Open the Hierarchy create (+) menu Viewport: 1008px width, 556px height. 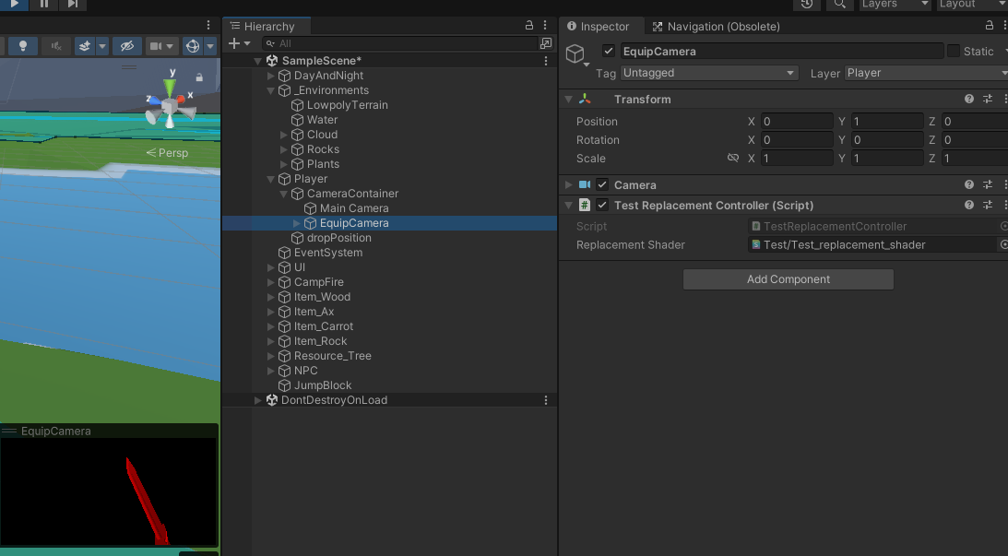click(x=239, y=43)
